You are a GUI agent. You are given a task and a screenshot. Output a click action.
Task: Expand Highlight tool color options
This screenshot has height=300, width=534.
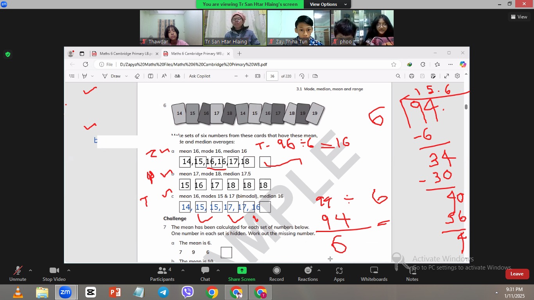point(93,76)
